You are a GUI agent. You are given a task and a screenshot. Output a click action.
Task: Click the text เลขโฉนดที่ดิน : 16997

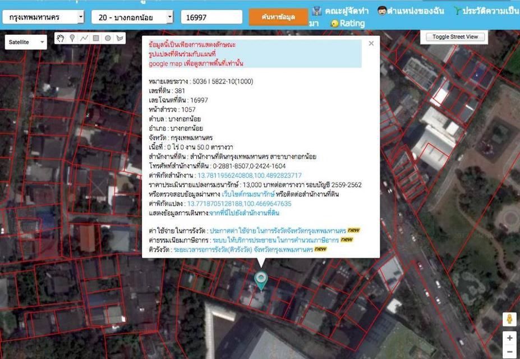tap(178, 100)
